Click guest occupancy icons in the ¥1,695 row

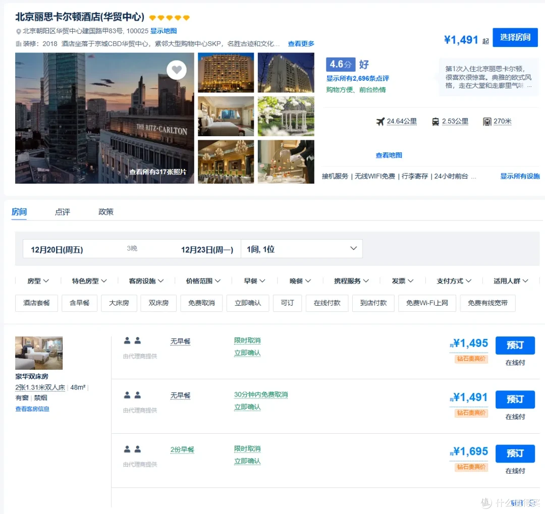132,449
